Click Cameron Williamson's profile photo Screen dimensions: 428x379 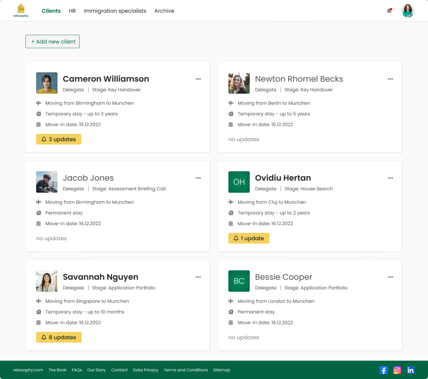47,83
